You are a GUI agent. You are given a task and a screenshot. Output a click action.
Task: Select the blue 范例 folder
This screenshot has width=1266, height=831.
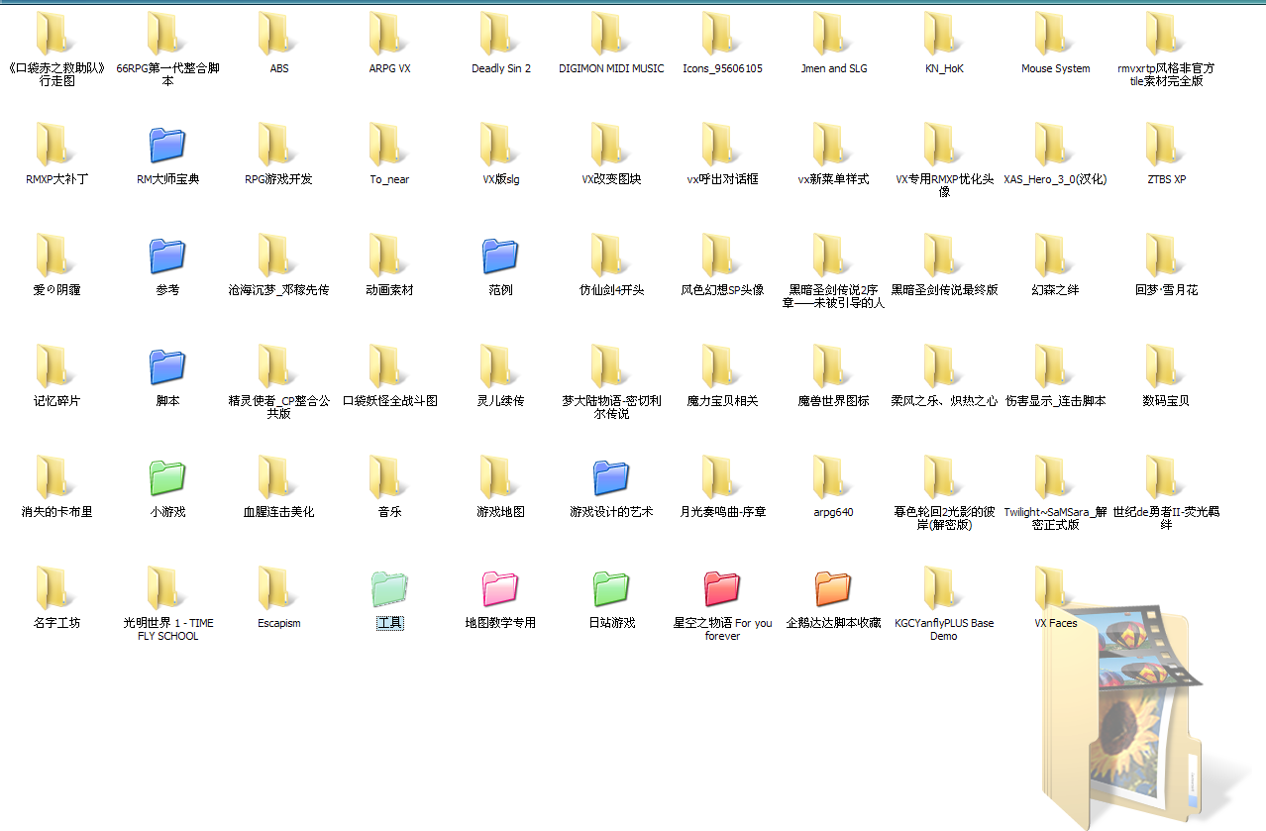pos(500,256)
